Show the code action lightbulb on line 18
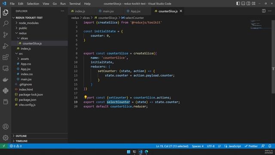 point(86,97)
